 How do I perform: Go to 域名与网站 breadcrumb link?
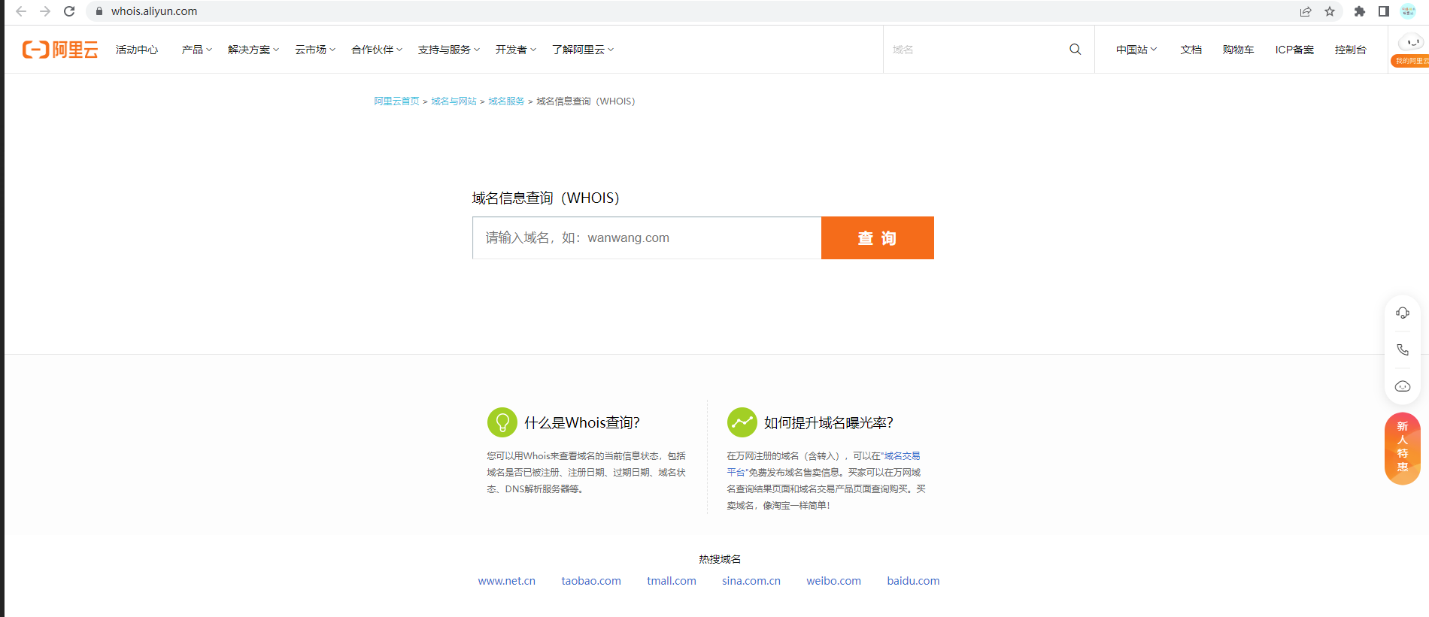[x=454, y=101]
